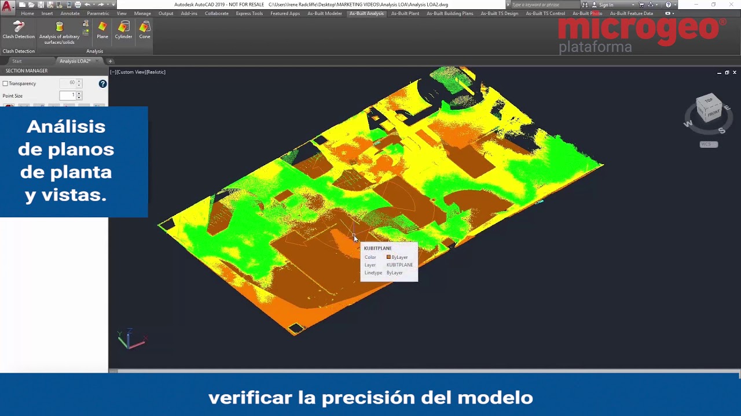
Task: Switch to the As-Built Modeler tab
Action: pyautogui.click(x=325, y=13)
